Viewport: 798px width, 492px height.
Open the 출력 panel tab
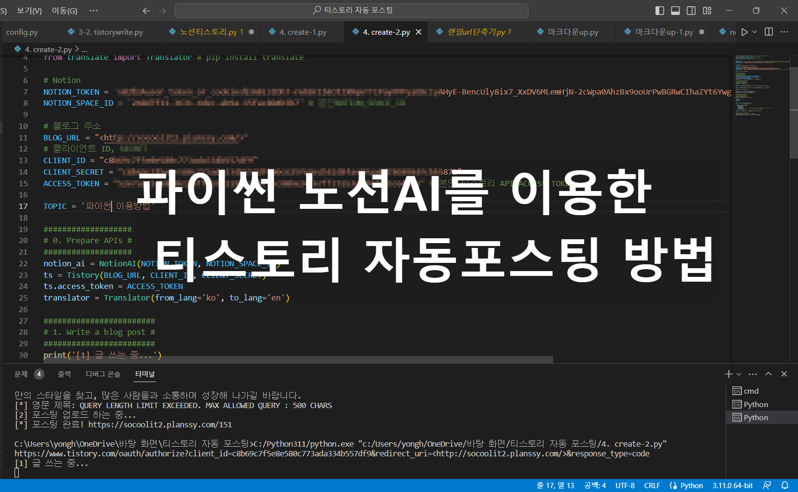click(64, 374)
